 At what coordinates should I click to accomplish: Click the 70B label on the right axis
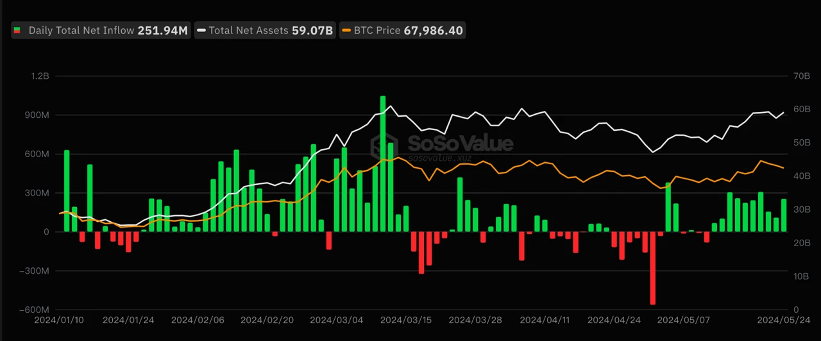coord(802,76)
